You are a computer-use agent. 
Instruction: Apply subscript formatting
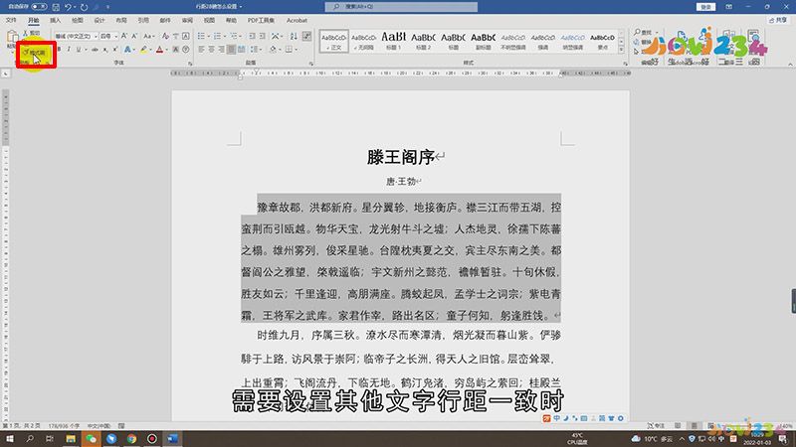[105, 49]
